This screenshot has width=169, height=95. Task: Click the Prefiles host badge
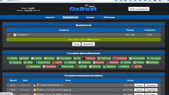[x=139, y=62]
